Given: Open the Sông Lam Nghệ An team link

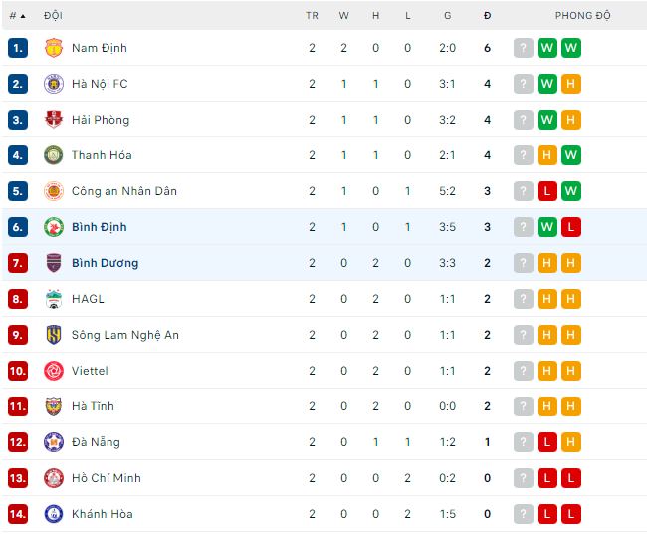Looking at the screenshot, I should pyautogui.click(x=124, y=335).
